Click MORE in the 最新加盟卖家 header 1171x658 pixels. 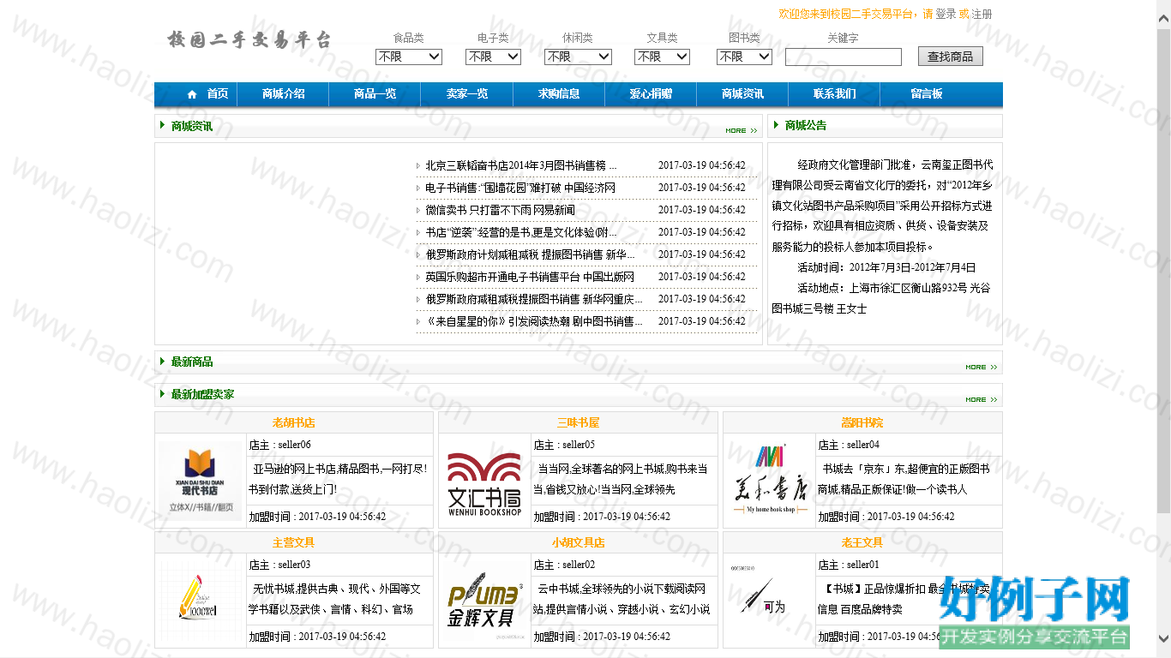coord(981,400)
